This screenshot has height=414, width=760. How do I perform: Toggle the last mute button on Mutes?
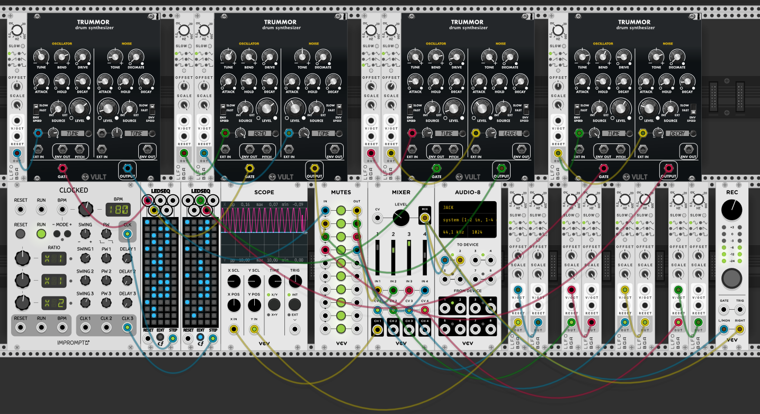(x=341, y=329)
